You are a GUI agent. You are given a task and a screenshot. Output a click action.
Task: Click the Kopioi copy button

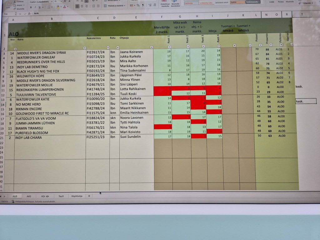pyautogui.click(x=19, y=5)
